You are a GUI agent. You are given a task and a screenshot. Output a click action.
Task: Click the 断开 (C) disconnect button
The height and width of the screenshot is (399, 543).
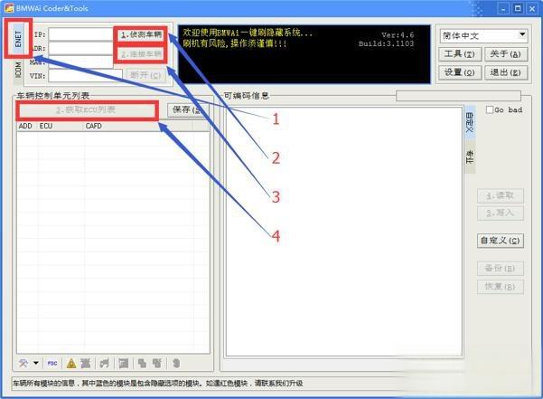pyautogui.click(x=145, y=75)
